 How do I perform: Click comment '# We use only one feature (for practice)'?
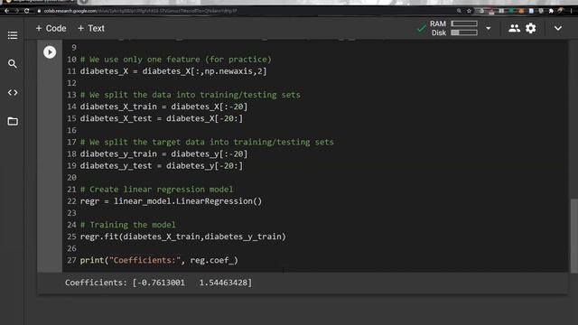tap(176, 60)
